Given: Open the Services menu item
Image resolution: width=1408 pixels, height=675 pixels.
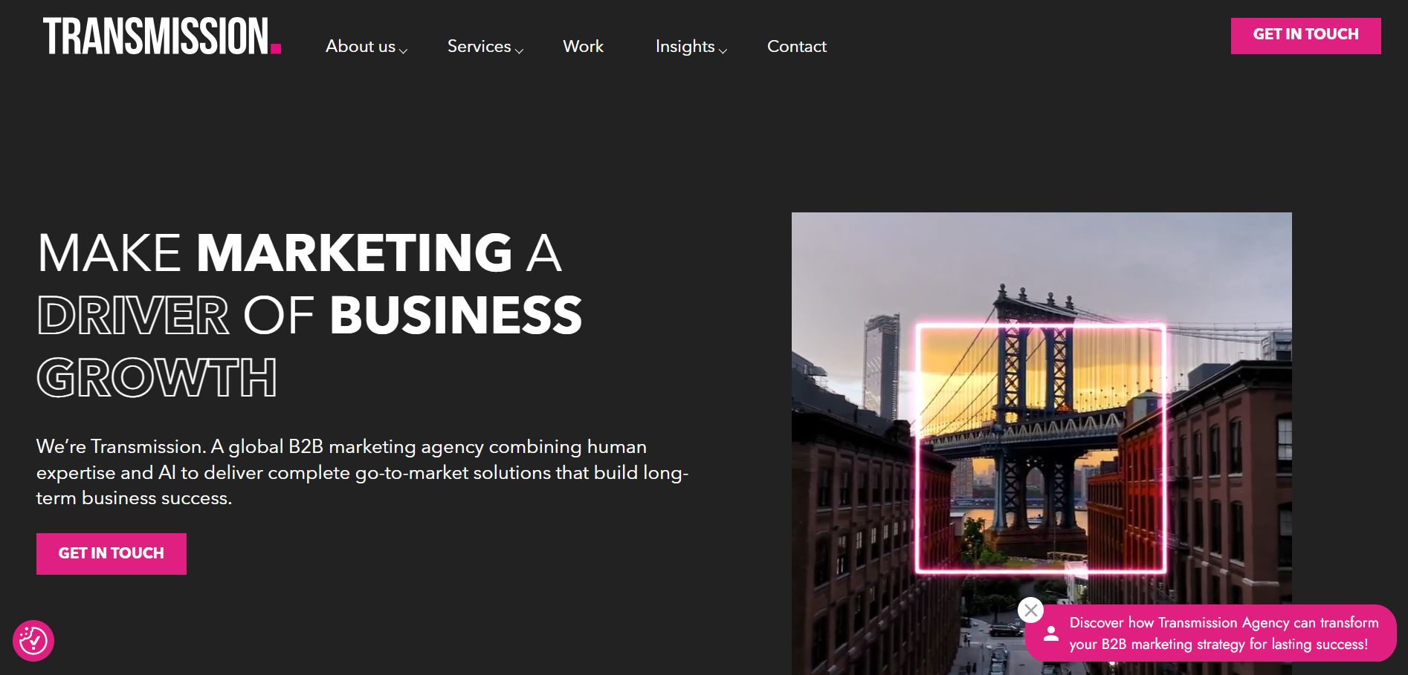Looking at the screenshot, I should pos(479,46).
